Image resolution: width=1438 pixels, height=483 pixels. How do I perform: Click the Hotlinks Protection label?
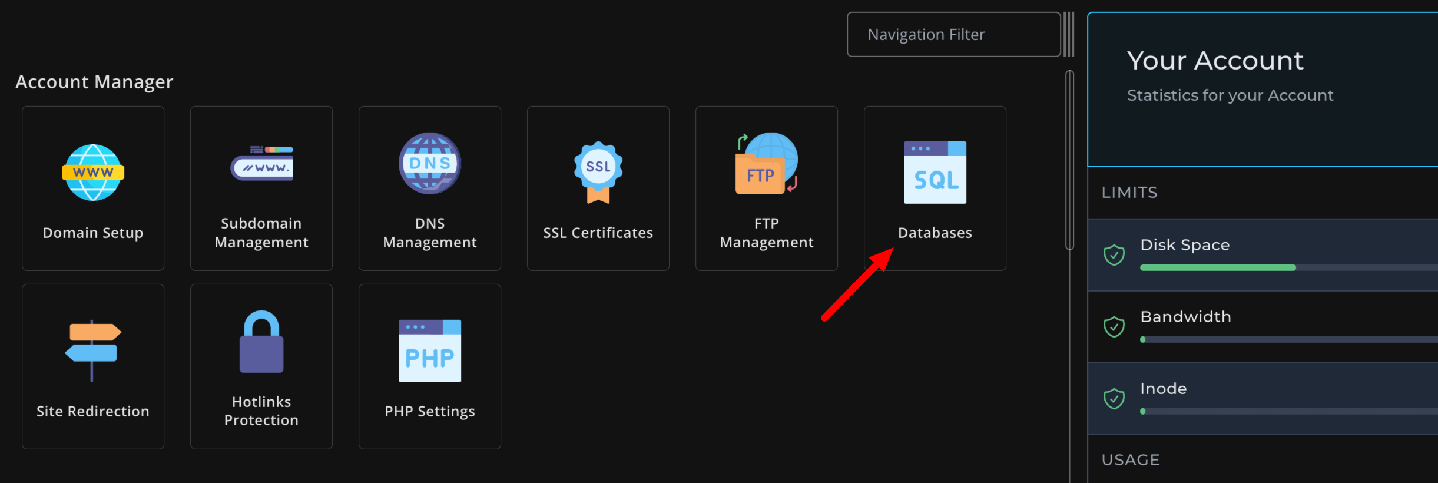(261, 411)
